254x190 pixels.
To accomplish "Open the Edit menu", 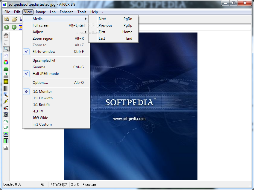I will (17, 12).
